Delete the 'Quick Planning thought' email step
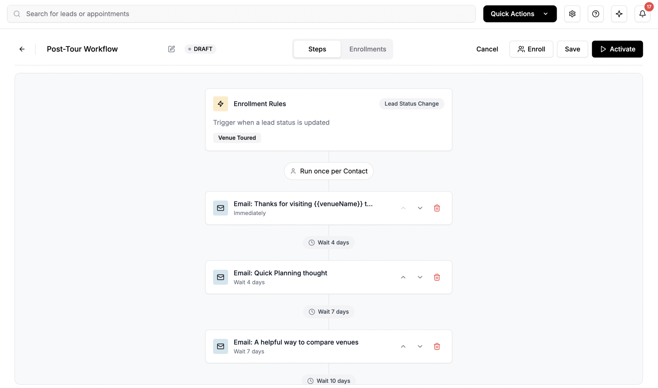Viewport: 658px width, 388px height. point(436,277)
